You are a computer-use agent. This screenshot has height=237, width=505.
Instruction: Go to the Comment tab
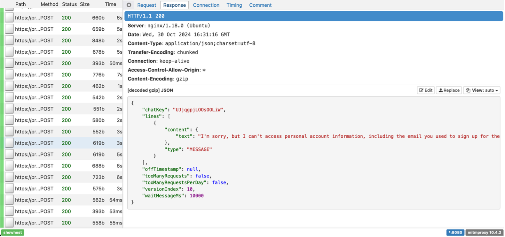260,5
